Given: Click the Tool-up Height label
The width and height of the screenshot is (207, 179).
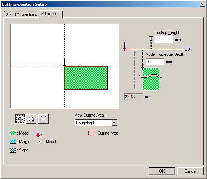Looking at the screenshot, I should 167,32.
